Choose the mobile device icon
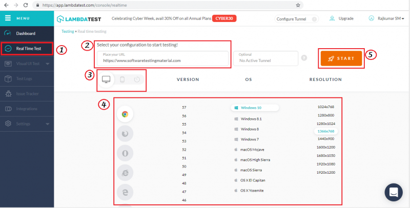This screenshot has height=208, width=410. [122, 79]
